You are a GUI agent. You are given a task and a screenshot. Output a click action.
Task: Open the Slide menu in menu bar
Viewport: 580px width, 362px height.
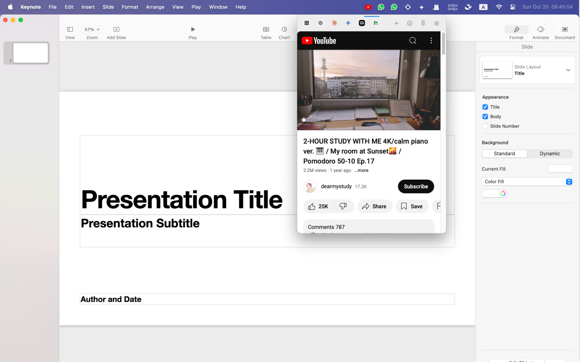108,7
